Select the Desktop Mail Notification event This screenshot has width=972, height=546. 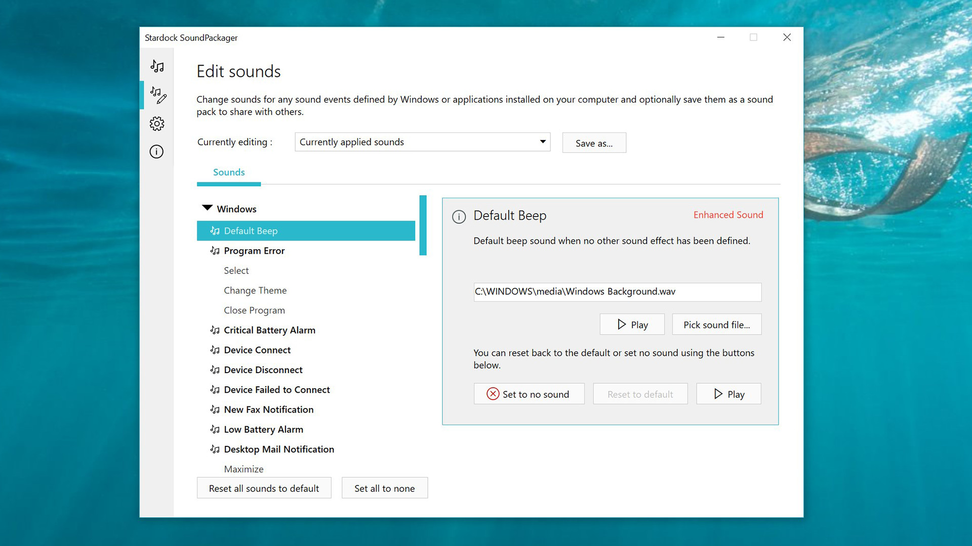(x=278, y=449)
